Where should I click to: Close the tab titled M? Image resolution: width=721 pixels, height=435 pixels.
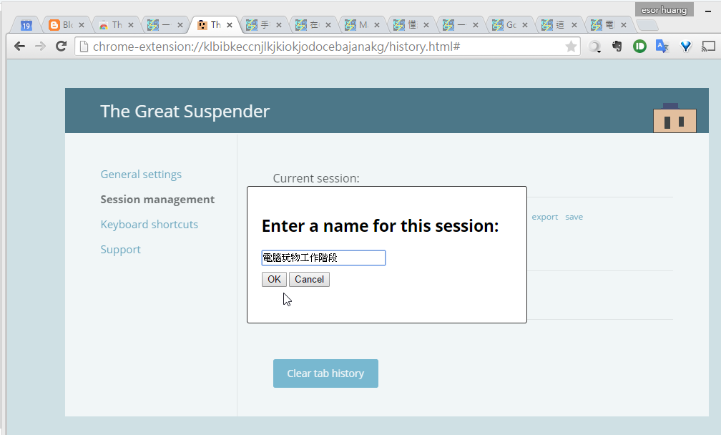point(377,25)
